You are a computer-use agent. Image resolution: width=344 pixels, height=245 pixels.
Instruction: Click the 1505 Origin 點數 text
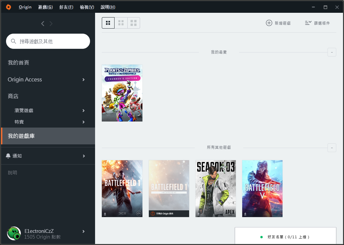[42, 237]
